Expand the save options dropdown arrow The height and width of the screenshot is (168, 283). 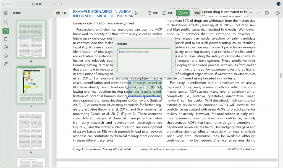tap(272, 13)
